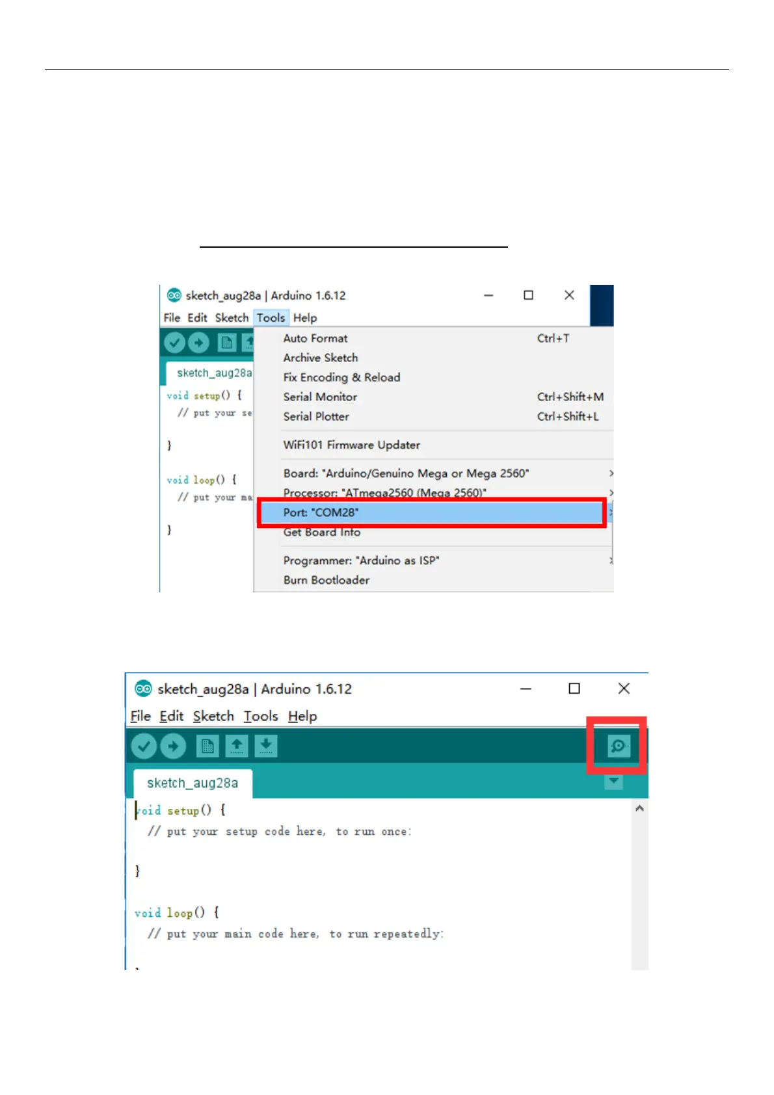Click Tools menu in upper Arduino window
The height and width of the screenshot is (1095, 774).
point(271,318)
